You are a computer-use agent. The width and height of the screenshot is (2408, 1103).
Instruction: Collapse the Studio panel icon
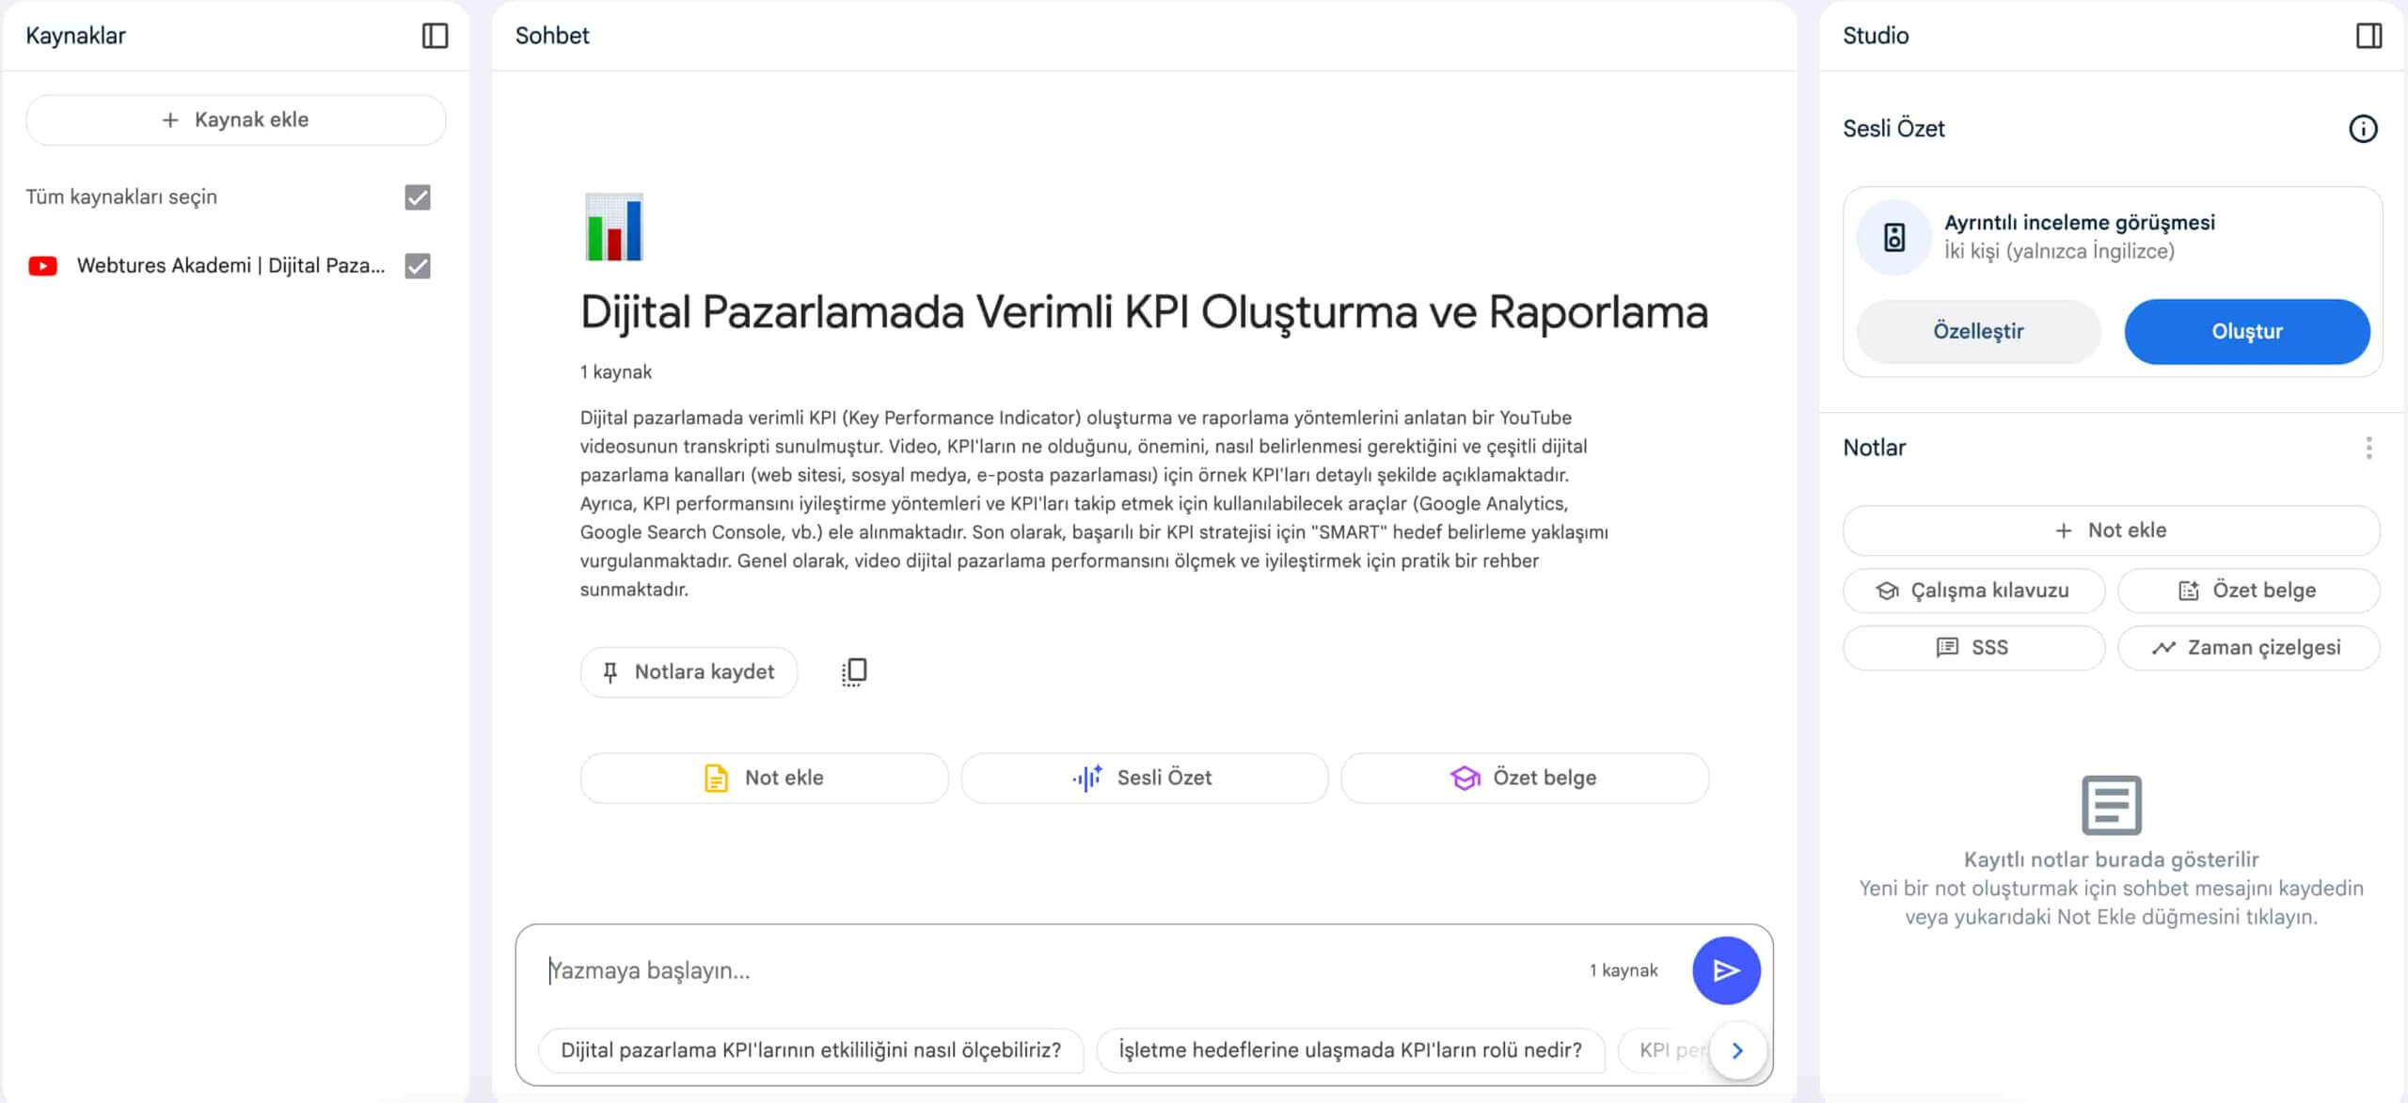(x=2368, y=36)
